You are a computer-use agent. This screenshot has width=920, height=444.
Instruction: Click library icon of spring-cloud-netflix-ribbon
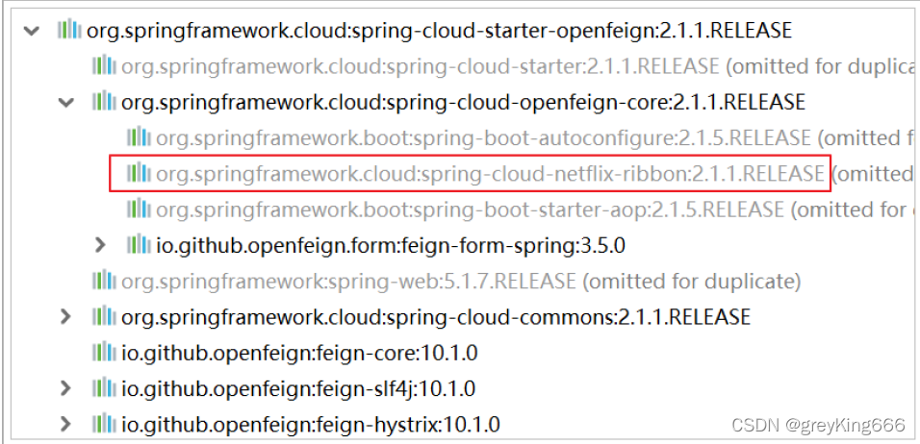139,173
